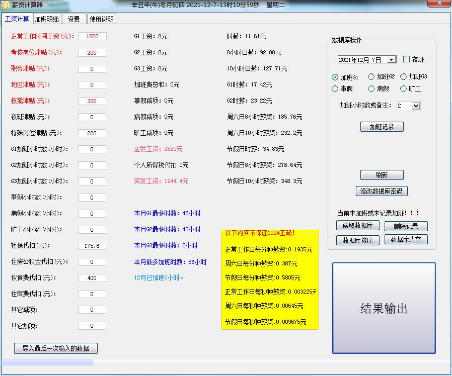
Task: Click the large 结果输出 button
Action: [x=384, y=308]
